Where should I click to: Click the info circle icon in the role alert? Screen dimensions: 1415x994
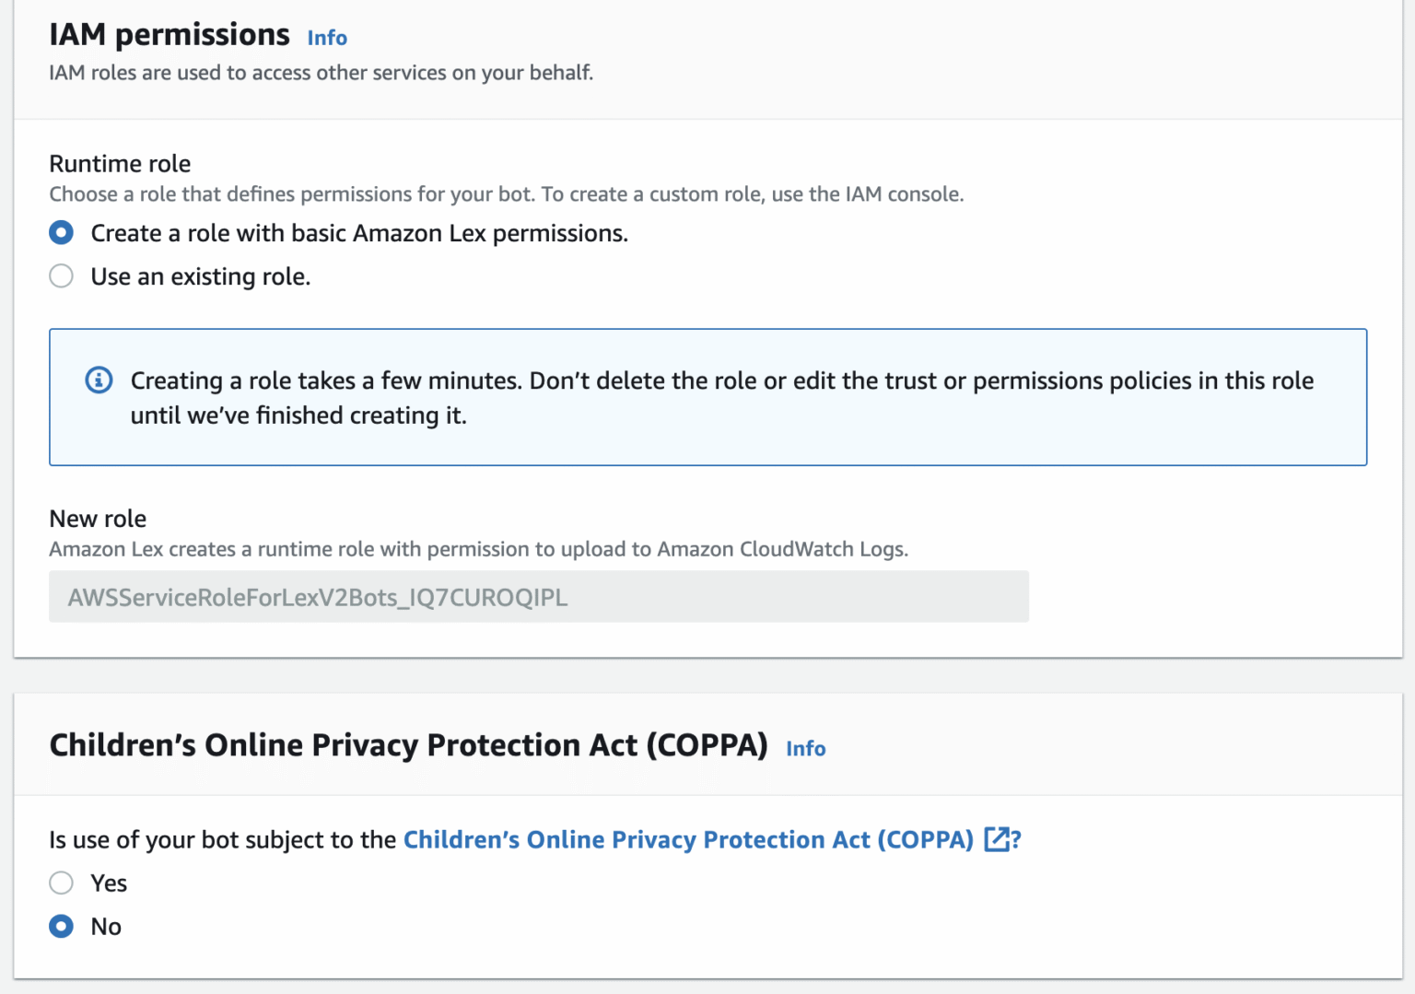[x=99, y=380]
